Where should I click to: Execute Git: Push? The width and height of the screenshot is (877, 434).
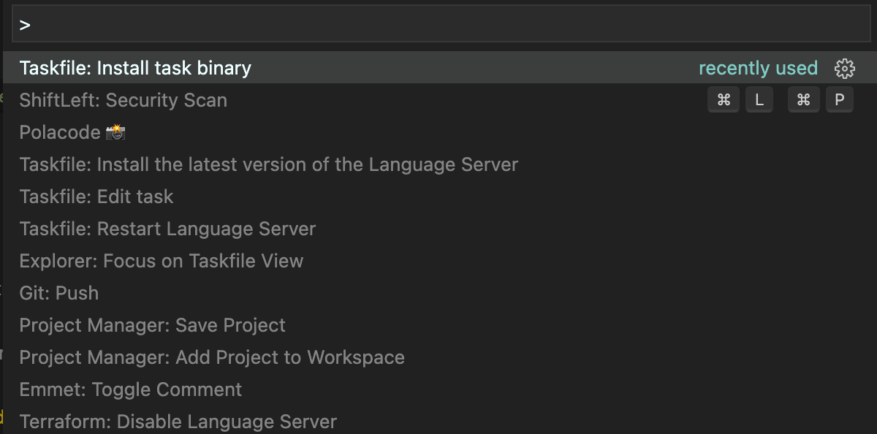tap(58, 293)
